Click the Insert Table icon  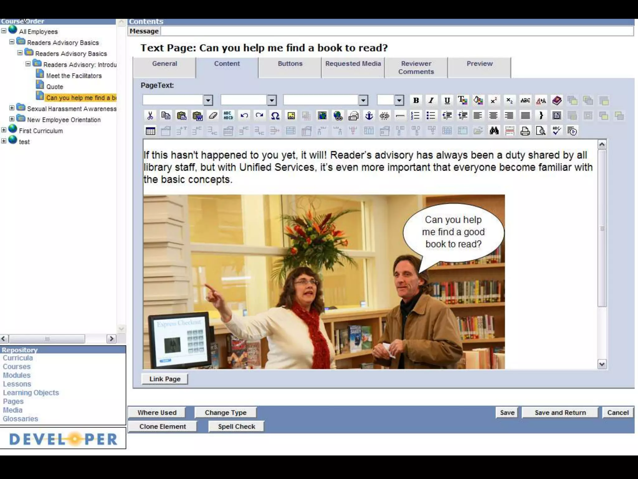tap(150, 131)
